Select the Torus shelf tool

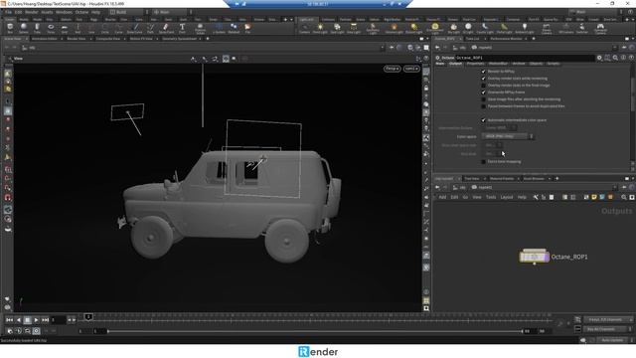pyautogui.click(x=51, y=28)
